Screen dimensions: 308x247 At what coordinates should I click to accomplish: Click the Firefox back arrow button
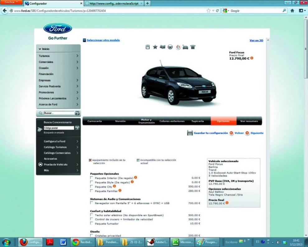pyautogui.click(x=5, y=11)
